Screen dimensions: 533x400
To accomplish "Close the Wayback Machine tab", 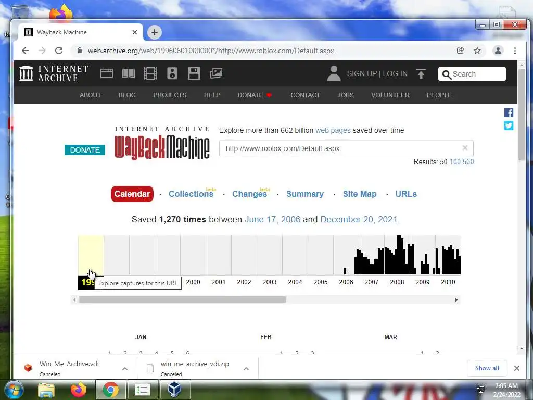I will coord(135,32).
